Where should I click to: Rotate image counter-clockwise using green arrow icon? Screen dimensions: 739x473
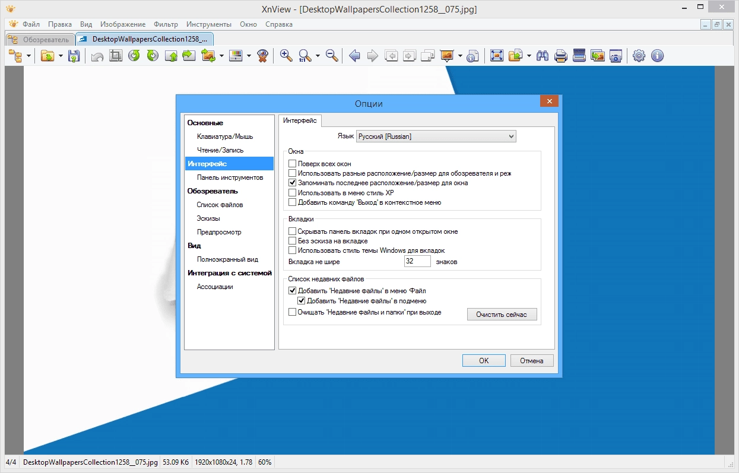[x=134, y=56]
